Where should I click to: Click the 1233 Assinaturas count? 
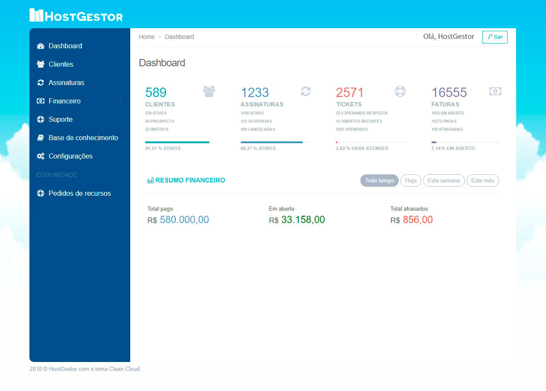pyautogui.click(x=255, y=93)
